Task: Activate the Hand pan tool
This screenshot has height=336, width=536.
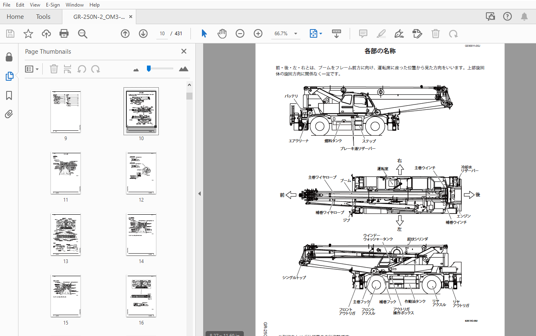Action: pos(222,34)
